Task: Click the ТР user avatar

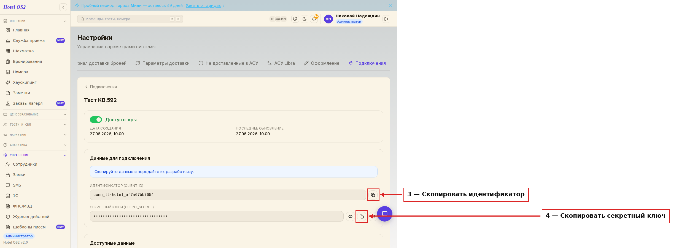Action: point(272,19)
